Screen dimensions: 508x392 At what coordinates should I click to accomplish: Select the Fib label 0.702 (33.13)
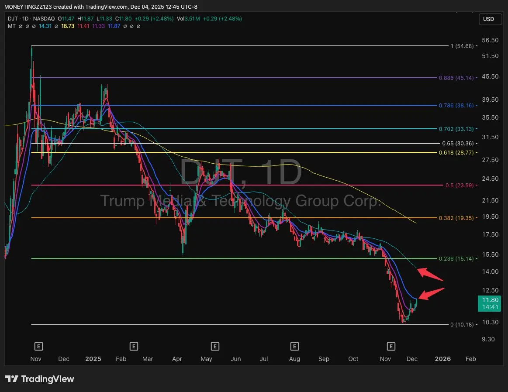tap(456, 129)
